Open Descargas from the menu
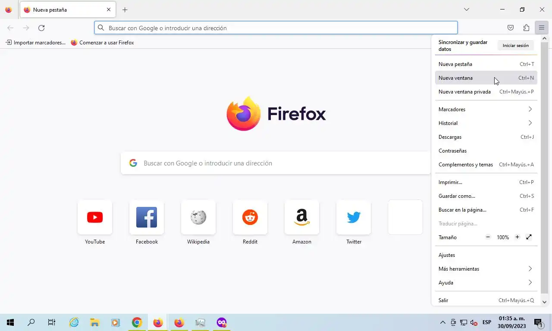Image resolution: width=552 pixels, height=331 pixels. [486, 137]
